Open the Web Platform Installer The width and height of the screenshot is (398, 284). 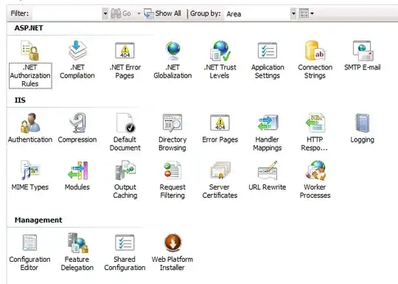[x=172, y=252]
